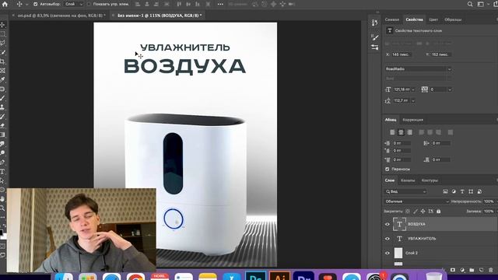Align text left in the paragraph panel

click(x=392, y=132)
